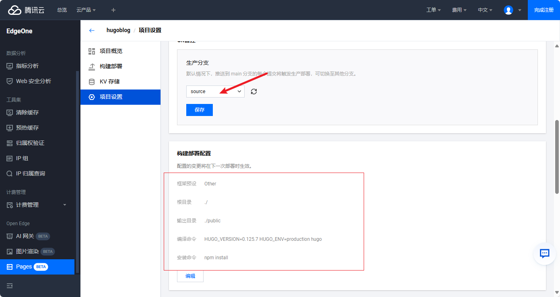Click the 计费管理 icon
This screenshot has height=297, width=560.
click(10, 205)
